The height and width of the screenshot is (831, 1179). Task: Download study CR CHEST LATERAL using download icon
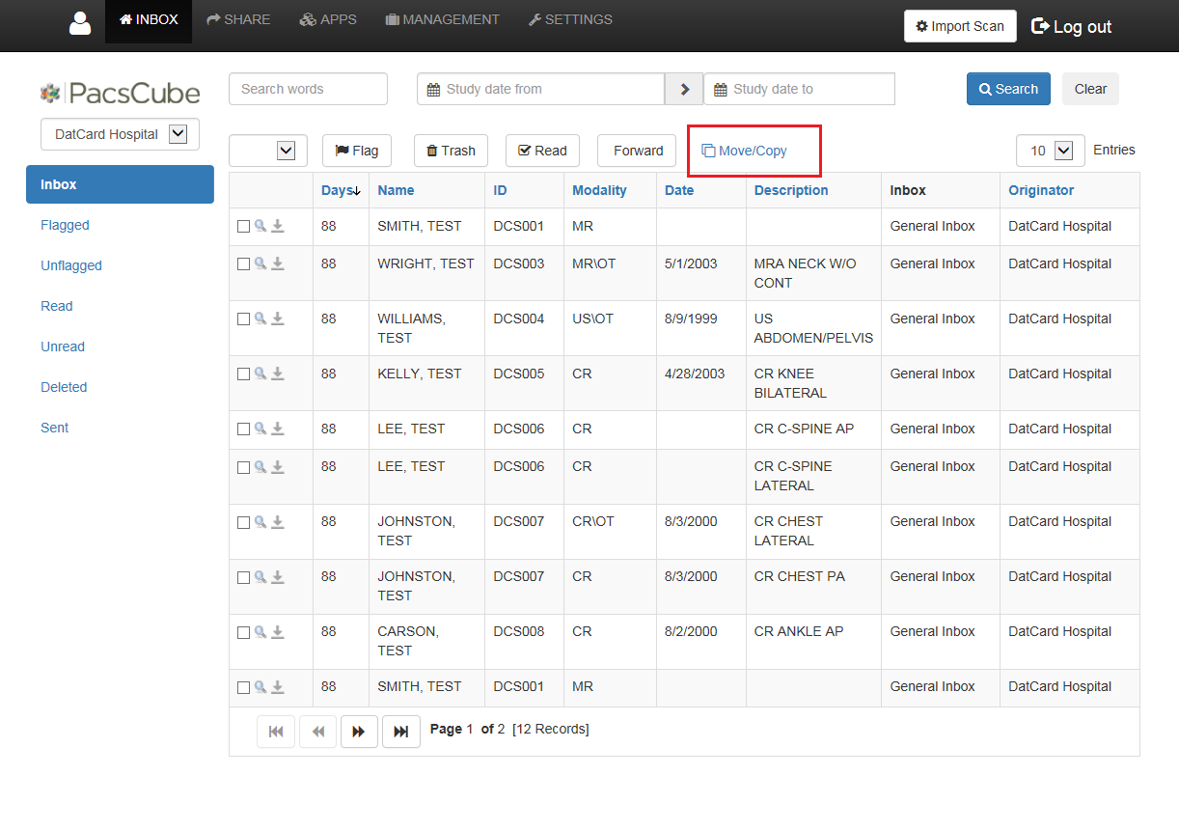pos(278,521)
